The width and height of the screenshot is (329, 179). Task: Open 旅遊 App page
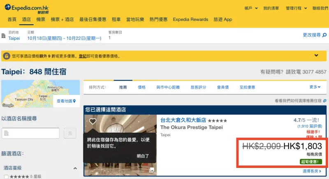[223, 19]
